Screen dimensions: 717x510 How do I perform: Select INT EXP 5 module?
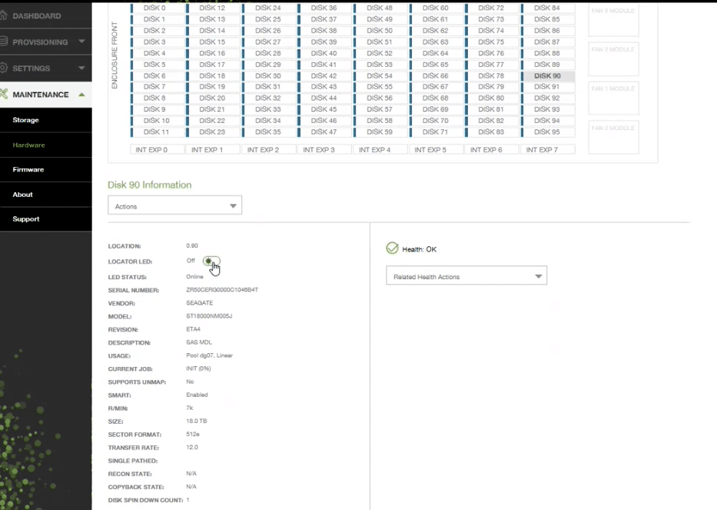click(x=437, y=150)
